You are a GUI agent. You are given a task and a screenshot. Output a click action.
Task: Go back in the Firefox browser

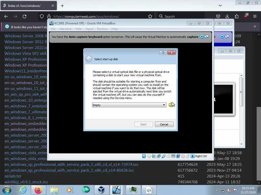(x=6, y=17)
